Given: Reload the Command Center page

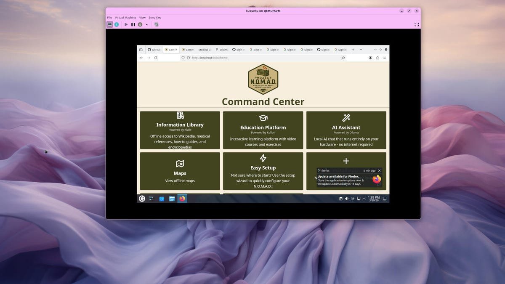Looking at the screenshot, I should pos(156,58).
